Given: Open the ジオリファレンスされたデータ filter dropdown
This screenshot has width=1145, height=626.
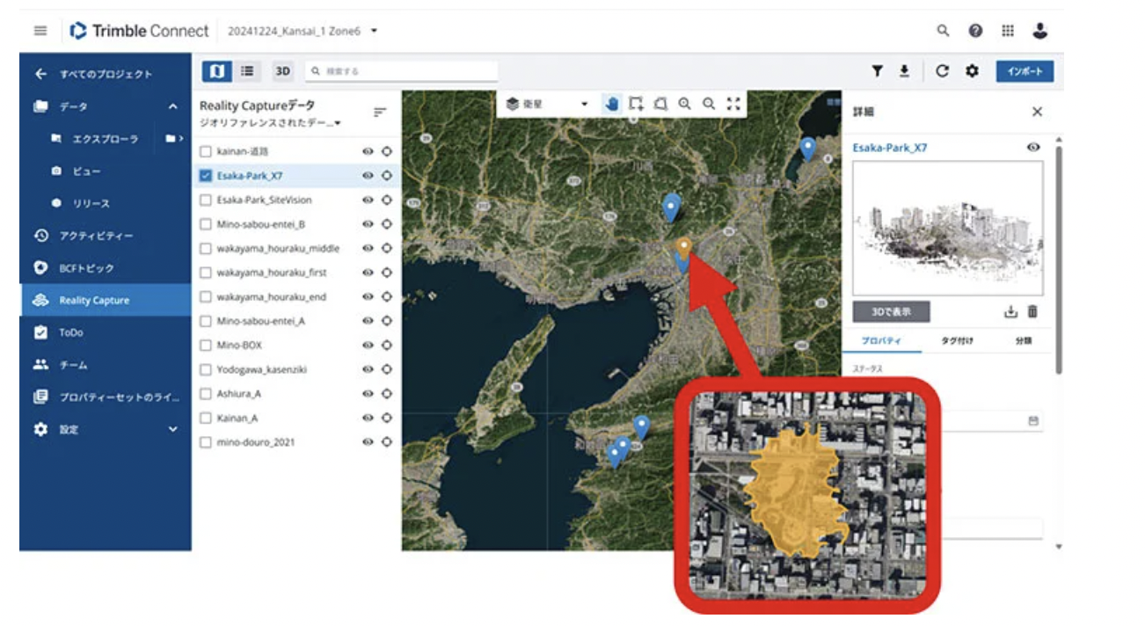Looking at the screenshot, I should tap(271, 122).
